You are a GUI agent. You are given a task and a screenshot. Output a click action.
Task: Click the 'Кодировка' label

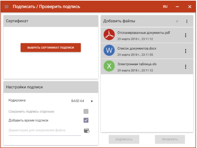[17, 100]
